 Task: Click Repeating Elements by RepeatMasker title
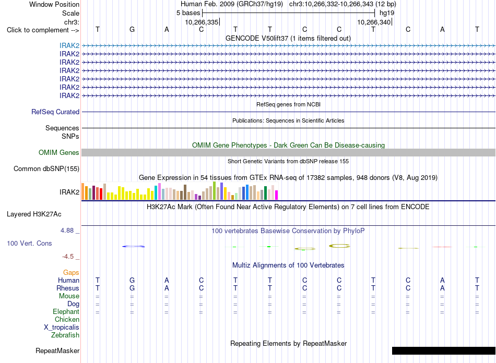[x=289, y=343]
